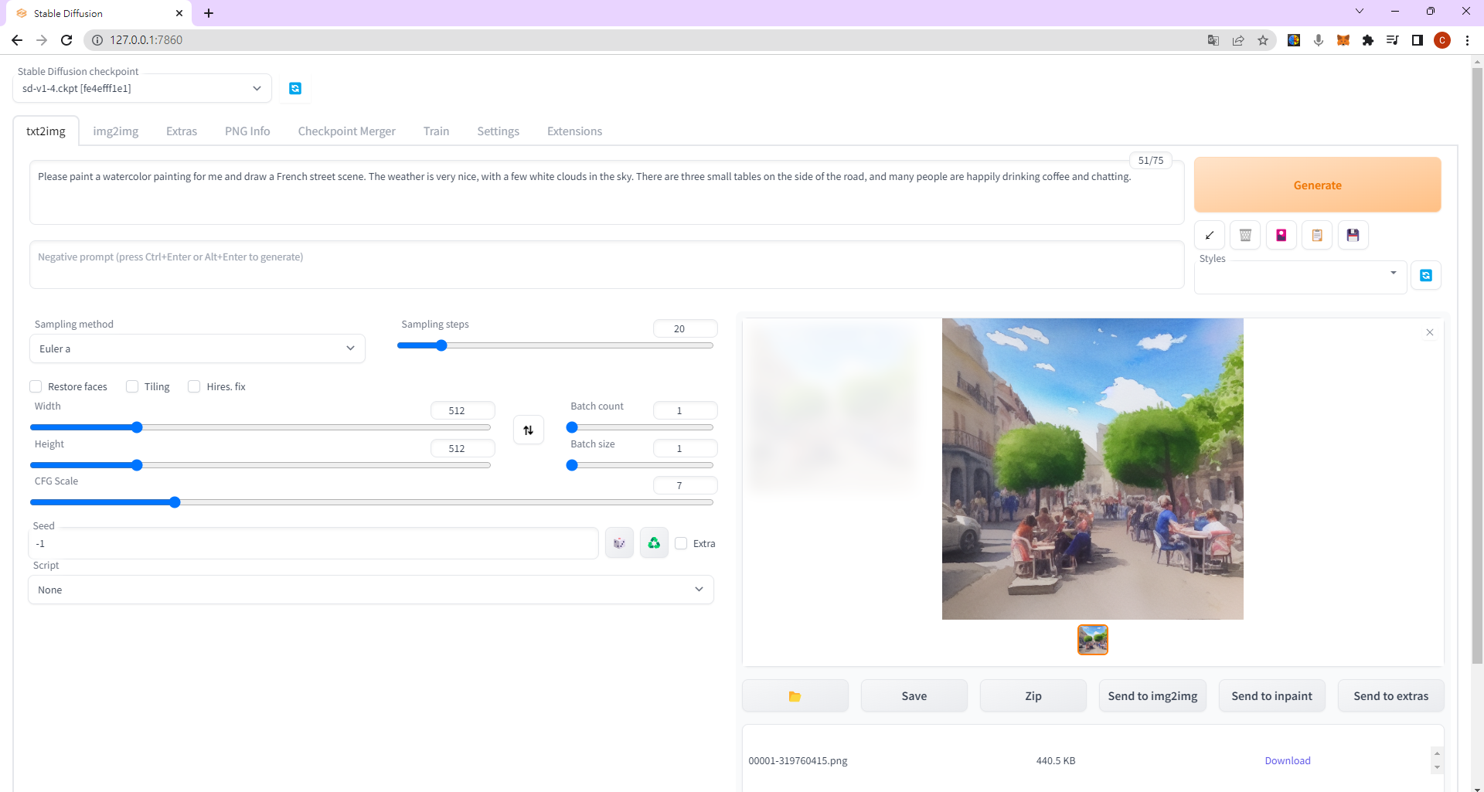Click the read last prompt parameters arrow icon
This screenshot has width=1484, height=792.
[x=1209, y=235]
